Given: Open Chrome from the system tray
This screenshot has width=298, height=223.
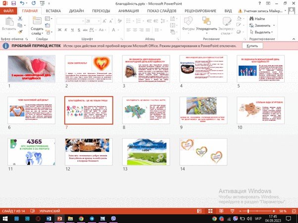Looking at the screenshot, I should (x=215, y=219).
